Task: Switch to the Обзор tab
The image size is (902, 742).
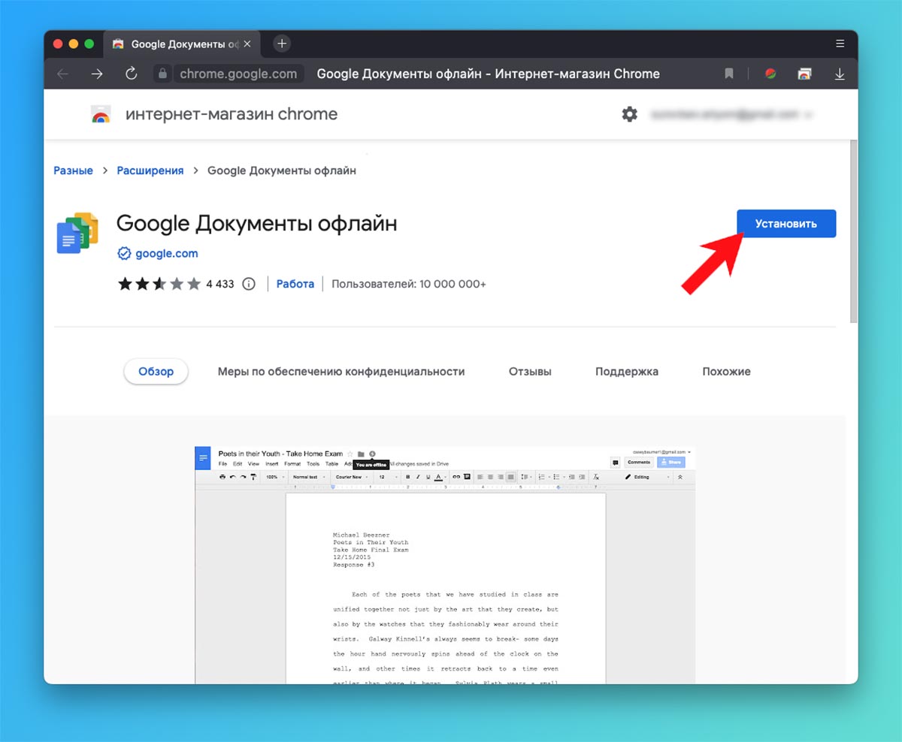Action: pos(156,371)
